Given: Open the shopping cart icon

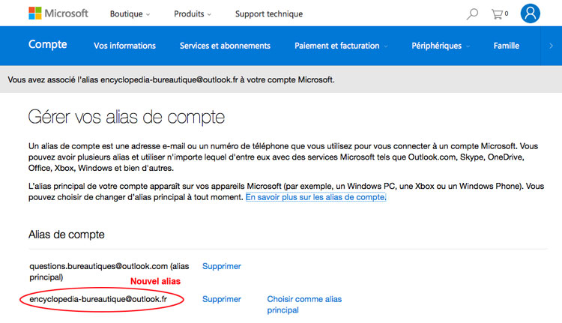Looking at the screenshot, I should click(x=499, y=13).
